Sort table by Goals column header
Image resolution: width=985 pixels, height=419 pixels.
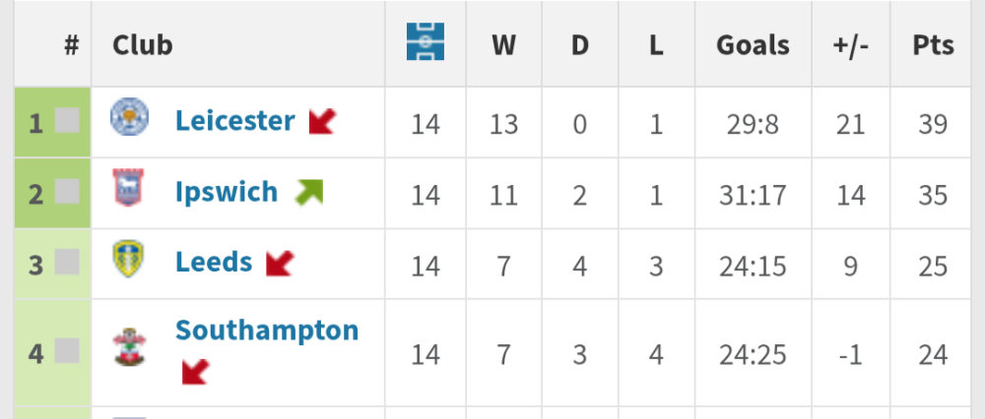(753, 45)
